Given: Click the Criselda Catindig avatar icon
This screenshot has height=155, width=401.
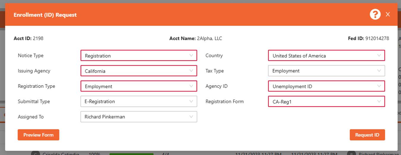Looking at the screenshot, I should 35,154.
